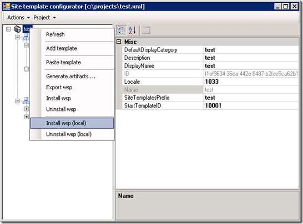The height and width of the screenshot is (224, 303).
Task: Expand the last plus node in the tree
Action: click(27, 117)
